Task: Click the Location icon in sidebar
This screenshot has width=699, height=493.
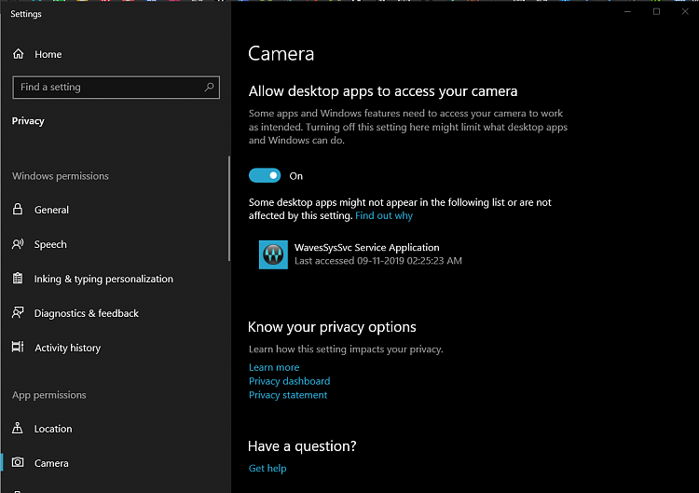Action: pyautogui.click(x=18, y=429)
